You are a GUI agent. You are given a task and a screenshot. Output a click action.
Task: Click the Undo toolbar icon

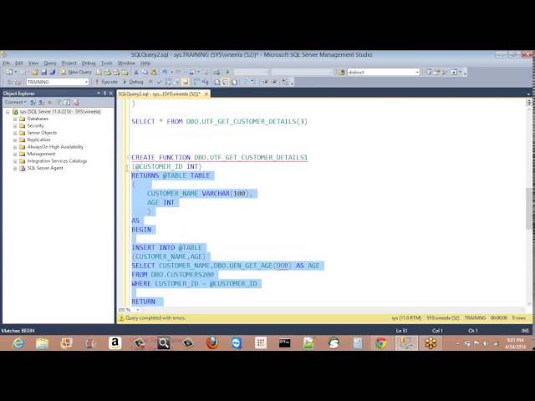pos(165,73)
